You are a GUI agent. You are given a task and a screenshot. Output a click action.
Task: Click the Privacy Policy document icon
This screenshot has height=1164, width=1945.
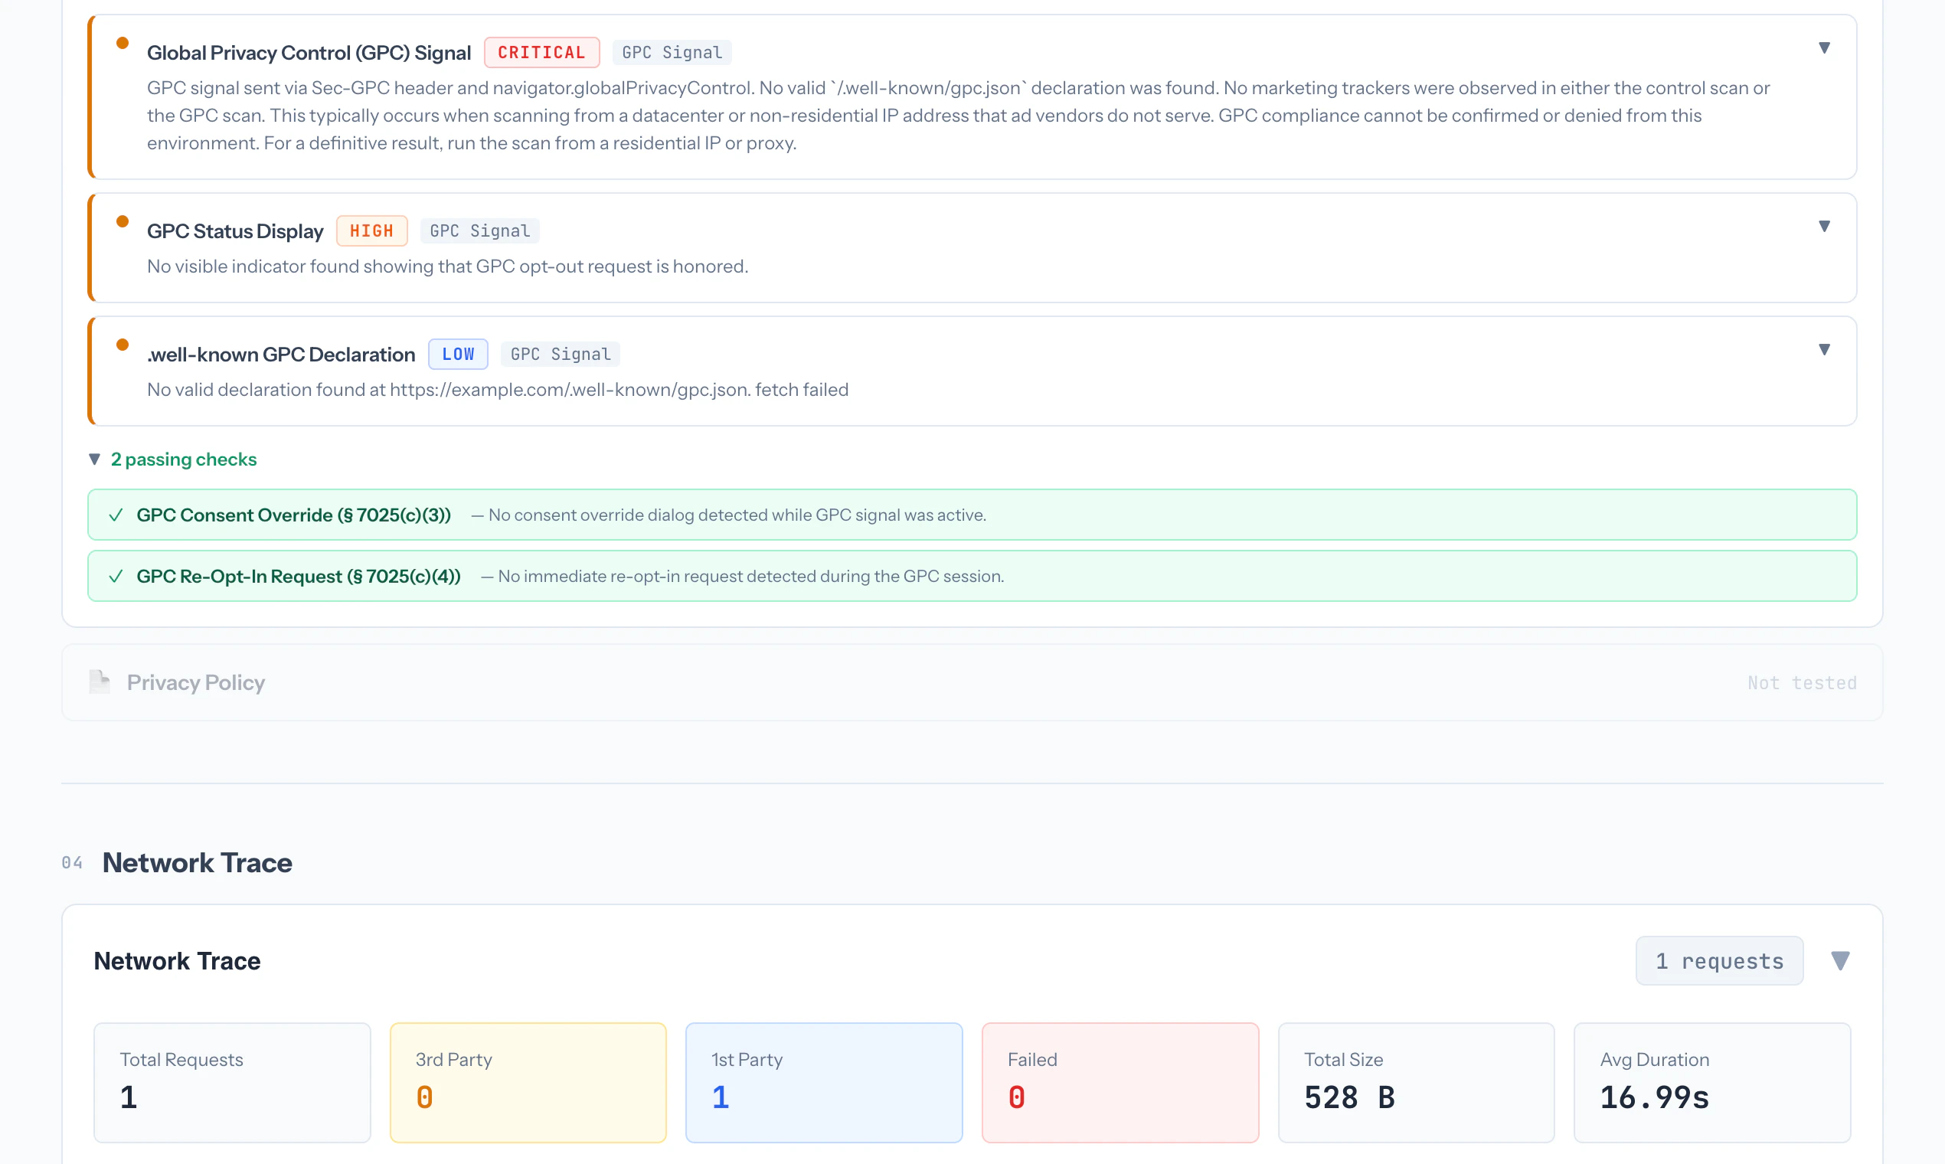point(100,682)
